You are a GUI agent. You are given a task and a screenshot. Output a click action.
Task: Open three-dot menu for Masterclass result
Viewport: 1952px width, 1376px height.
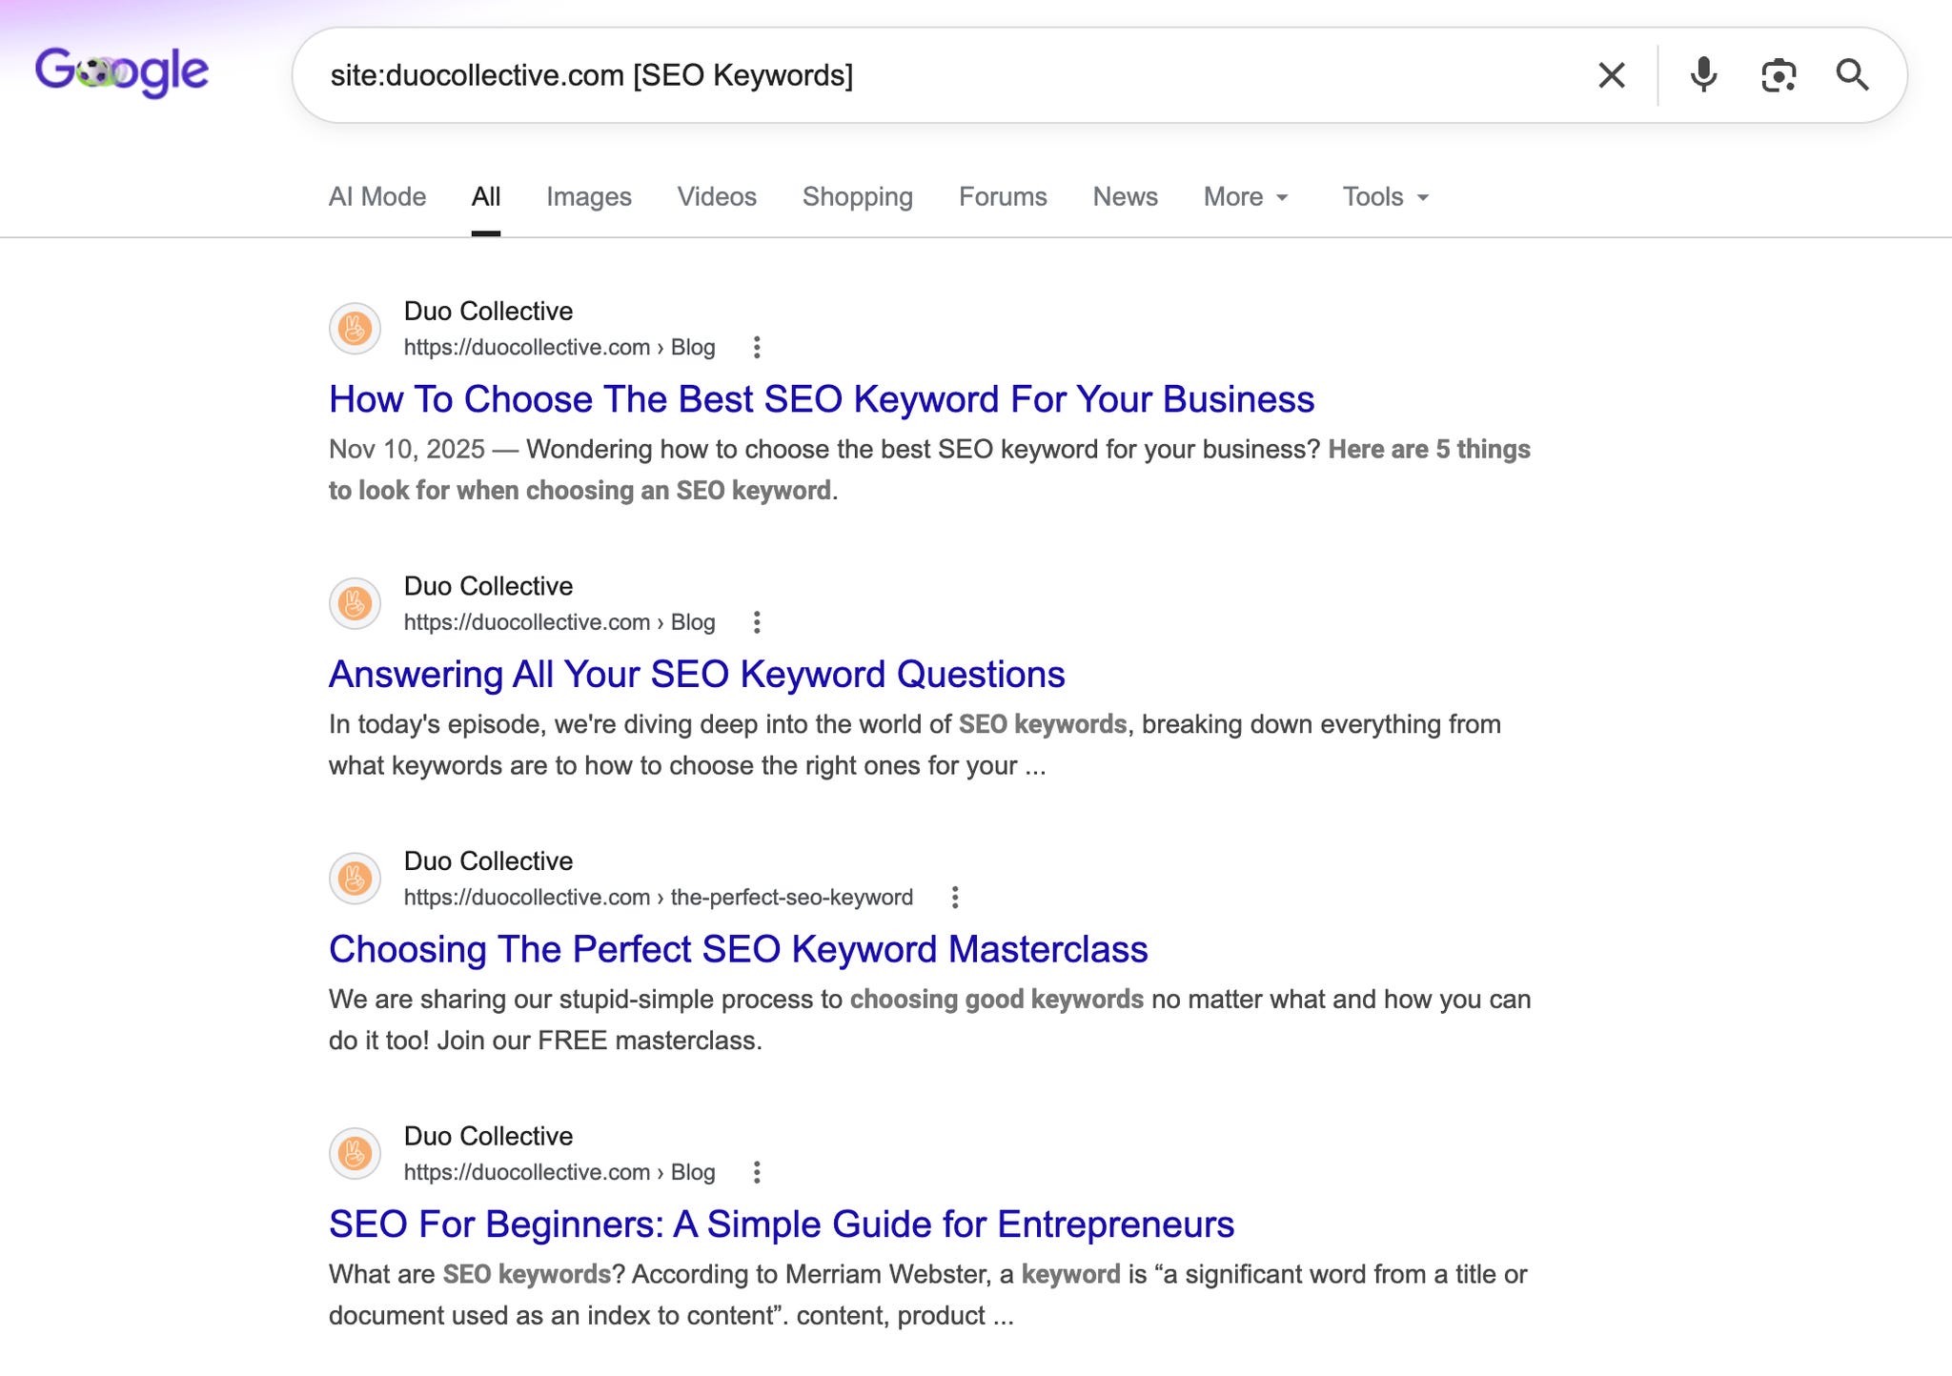coord(955,898)
